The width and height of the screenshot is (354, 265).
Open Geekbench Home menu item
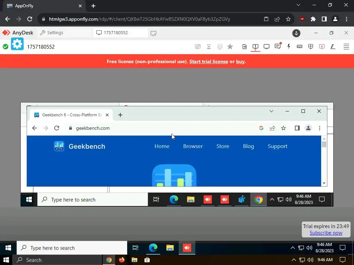pos(162,146)
